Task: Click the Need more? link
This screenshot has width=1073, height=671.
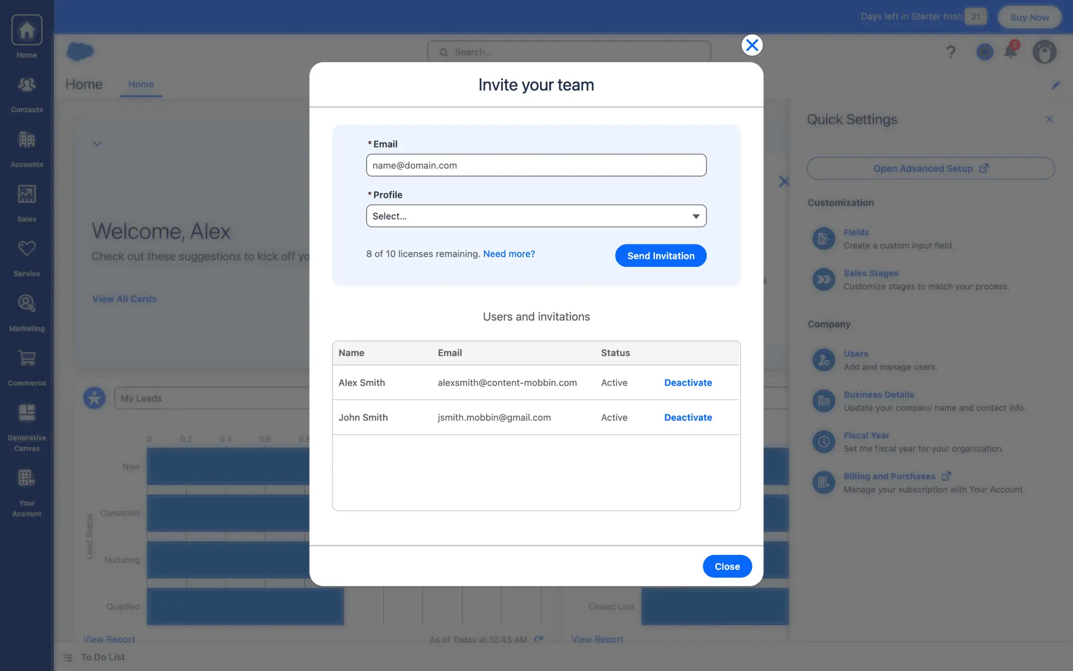Action: tap(509, 254)
